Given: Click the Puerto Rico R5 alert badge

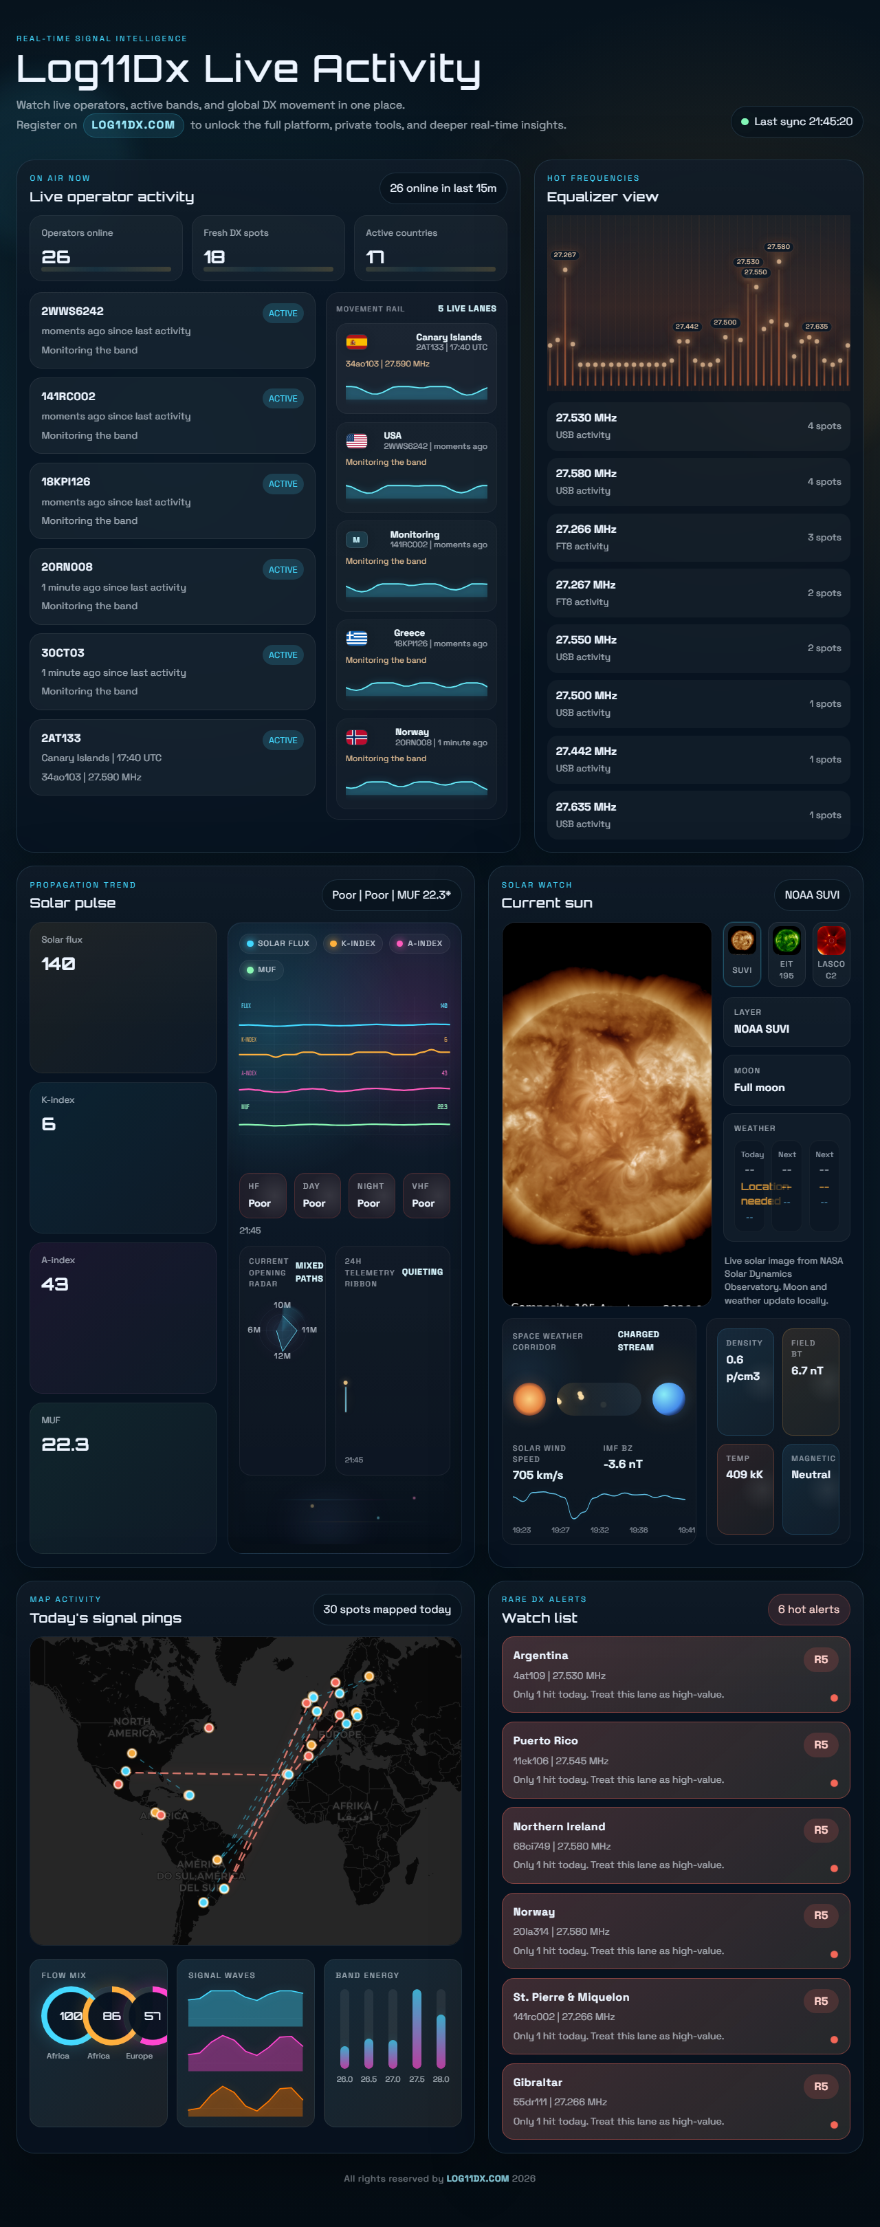Looking at the screenshot, I should tap(820, 1744).
